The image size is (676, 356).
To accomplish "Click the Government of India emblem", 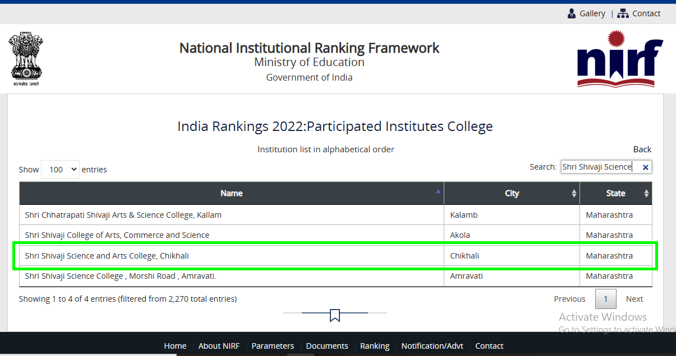I will [x=26, y=59].
